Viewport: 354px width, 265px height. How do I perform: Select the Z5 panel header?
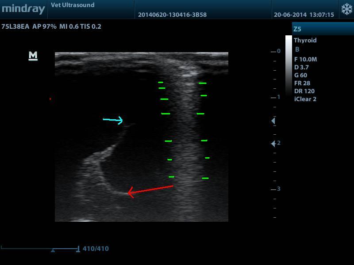pos(323,29)
